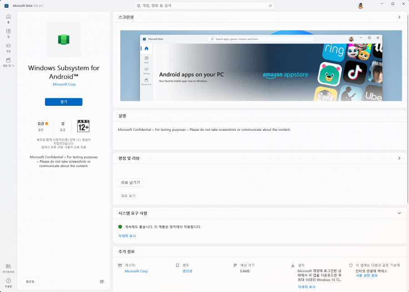Click in the app search box
The image size is (409, 292).
click(204, 6)
